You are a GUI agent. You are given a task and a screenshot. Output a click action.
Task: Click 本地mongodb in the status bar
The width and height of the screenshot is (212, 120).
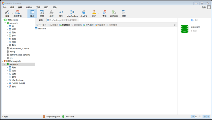[51, 116]
